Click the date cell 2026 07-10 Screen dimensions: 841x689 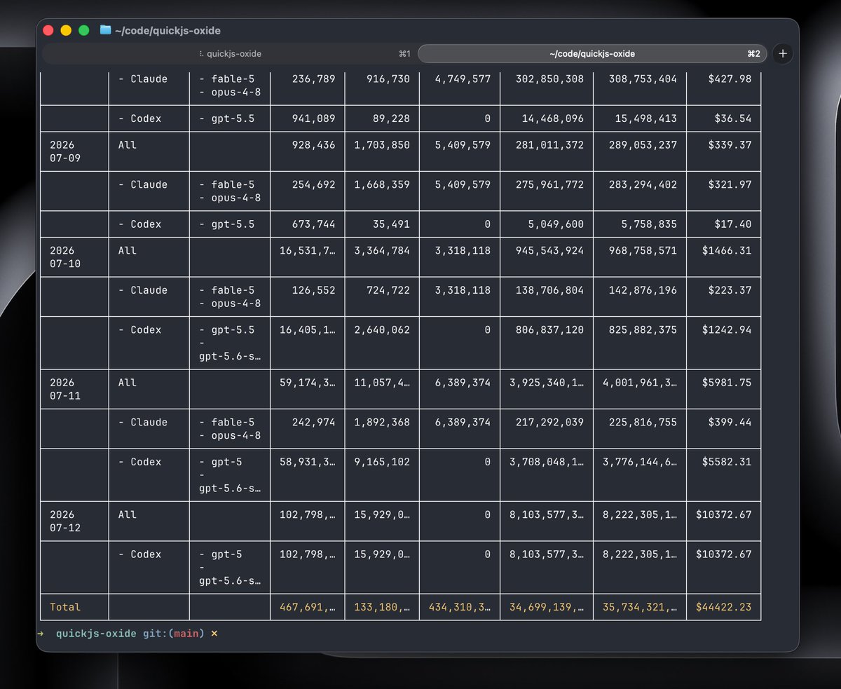point(65,257)
